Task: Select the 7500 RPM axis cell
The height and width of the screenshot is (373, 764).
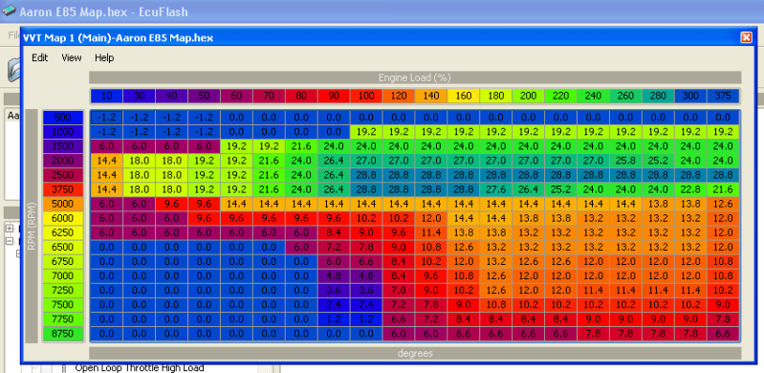Action: tap(63, 305)
